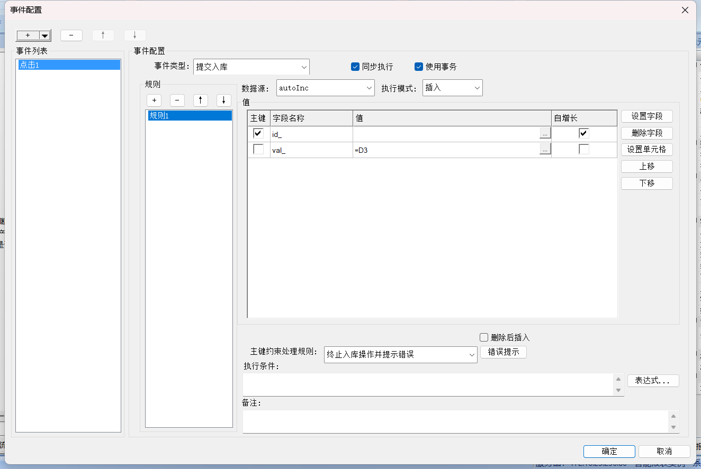Click the remove rule minus button

177,100
